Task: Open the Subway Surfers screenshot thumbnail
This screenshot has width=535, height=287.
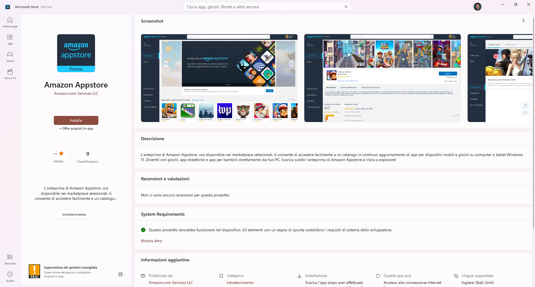Action: [x=382, y=78]
